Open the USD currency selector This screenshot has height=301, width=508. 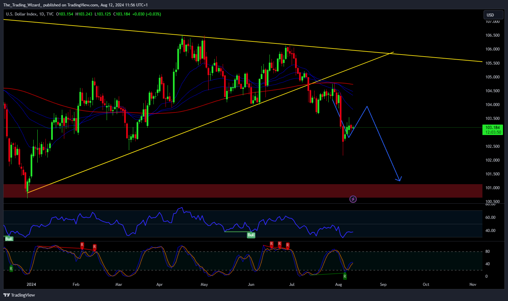pos(493,15)
